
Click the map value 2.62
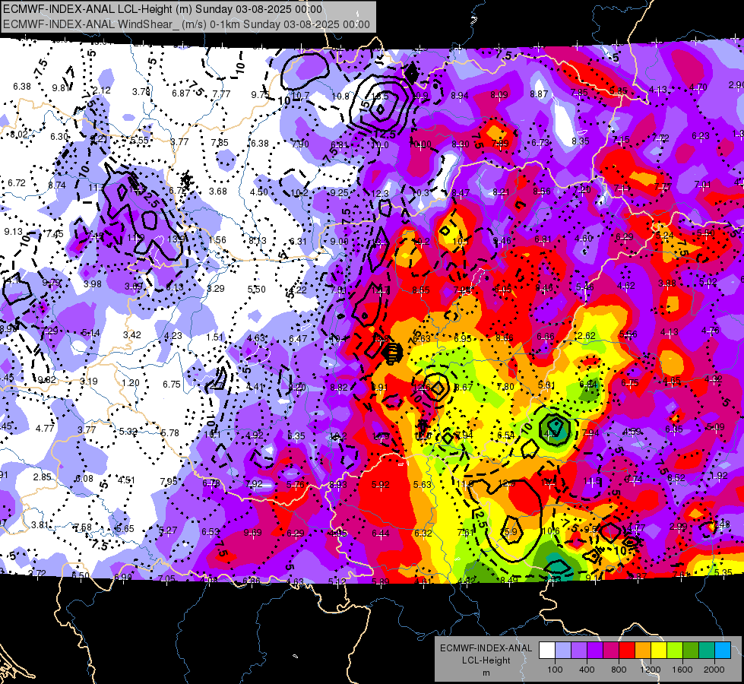[x=587, y=336]
